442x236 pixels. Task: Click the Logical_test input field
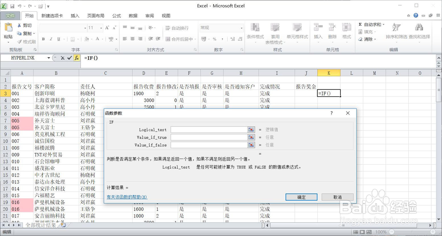(x=209, y=129)
